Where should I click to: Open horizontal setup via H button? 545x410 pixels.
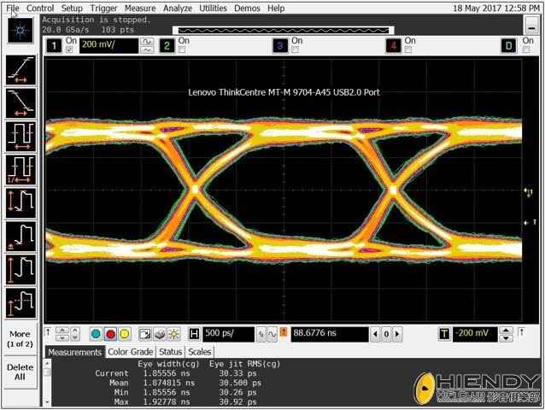tap(194, 334)
